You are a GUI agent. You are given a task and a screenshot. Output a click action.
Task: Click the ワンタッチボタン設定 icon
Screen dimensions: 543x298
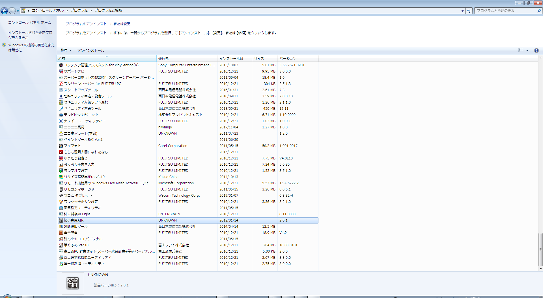coord(61,202)
